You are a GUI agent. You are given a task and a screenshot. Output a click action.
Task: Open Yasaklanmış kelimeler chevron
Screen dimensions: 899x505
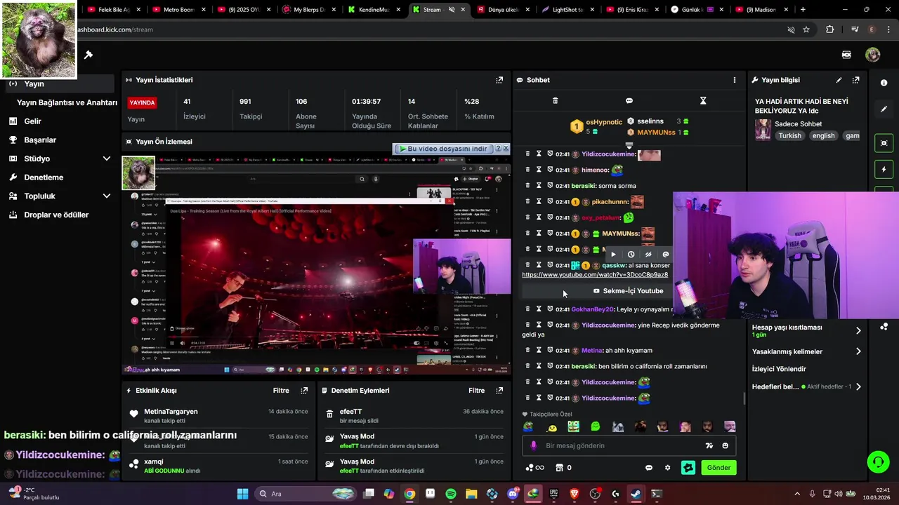tap(858, 351)
